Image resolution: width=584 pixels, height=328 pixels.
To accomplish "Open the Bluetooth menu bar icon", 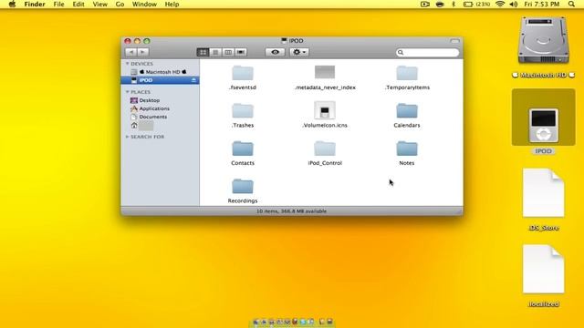I will (x=454, y=4).
